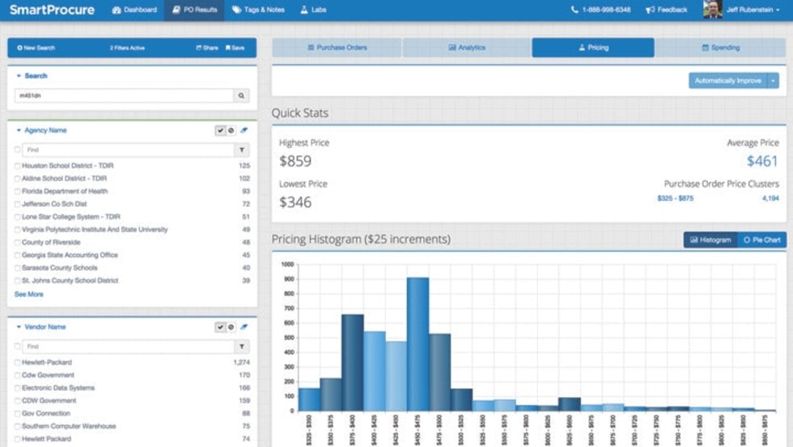This screenshot has height=447, width=793.
Task: Click the tallest $450-$475 histogram bar
Action: pos(418,344)
